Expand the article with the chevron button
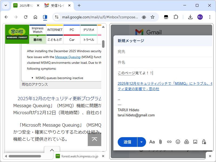This screenshot has width=216, height=162. [x=52, y=150]
